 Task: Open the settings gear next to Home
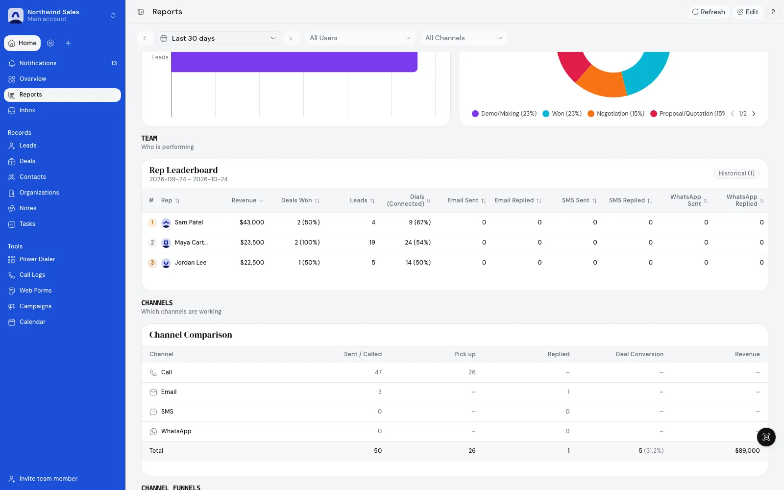[x=50, y=43]
